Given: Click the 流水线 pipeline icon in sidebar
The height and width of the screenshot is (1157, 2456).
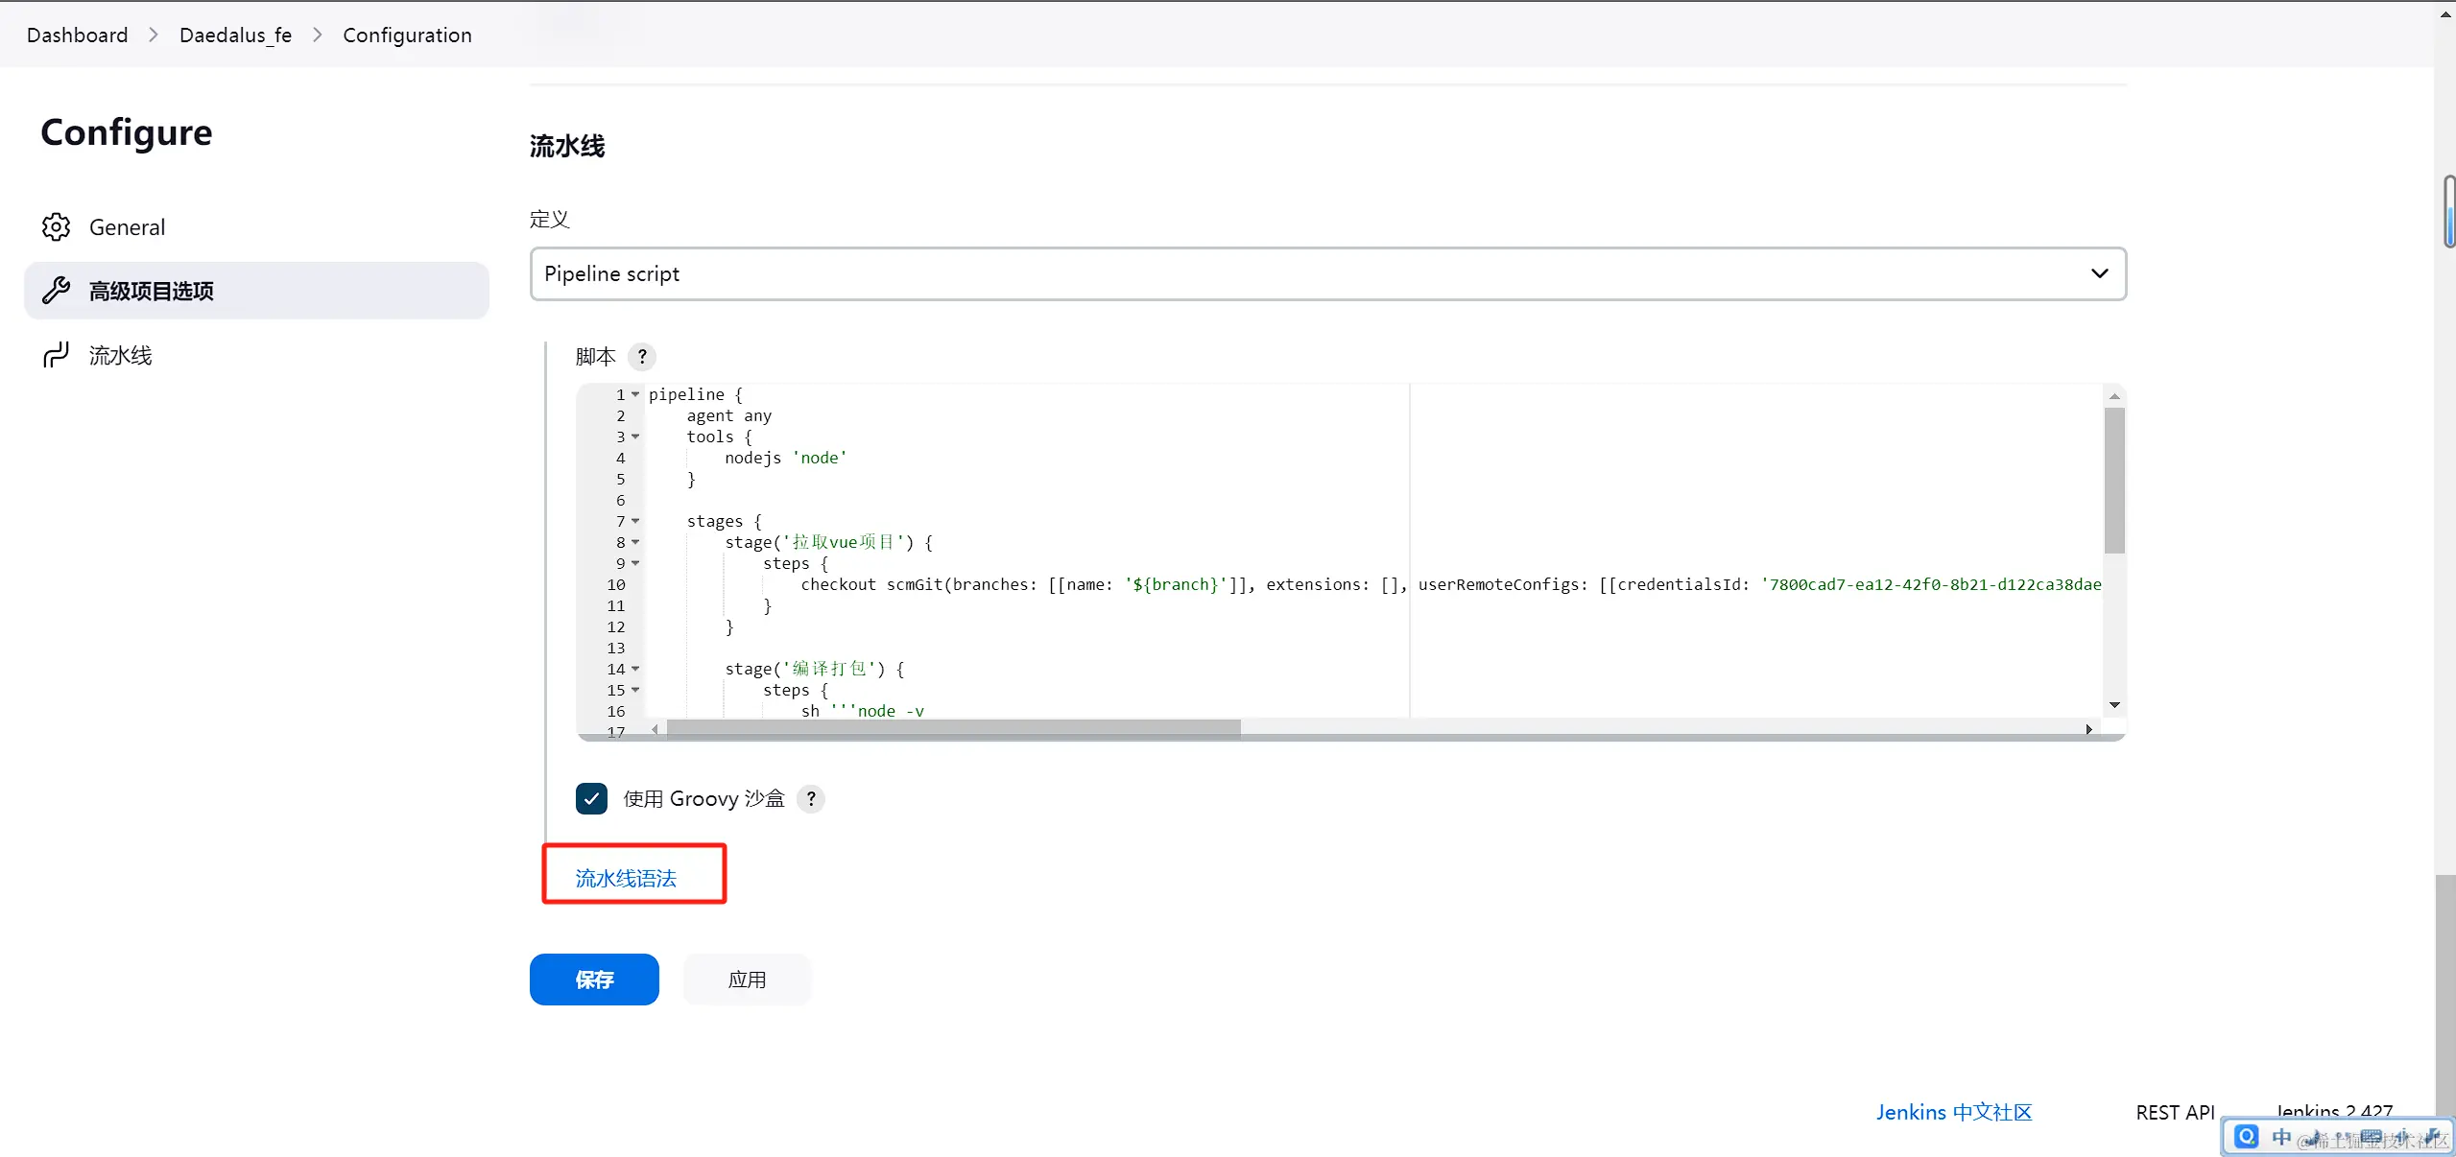Looking at the screenshot, I should point(56,355).
